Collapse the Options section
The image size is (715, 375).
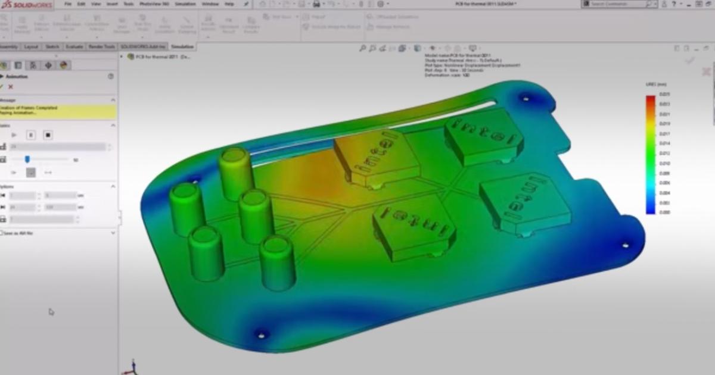[x=113, y=186]
